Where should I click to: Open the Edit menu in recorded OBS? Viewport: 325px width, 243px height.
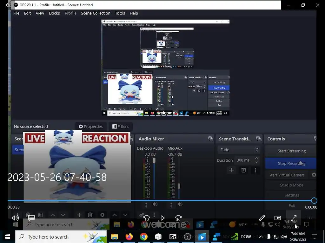coord(27,13)
